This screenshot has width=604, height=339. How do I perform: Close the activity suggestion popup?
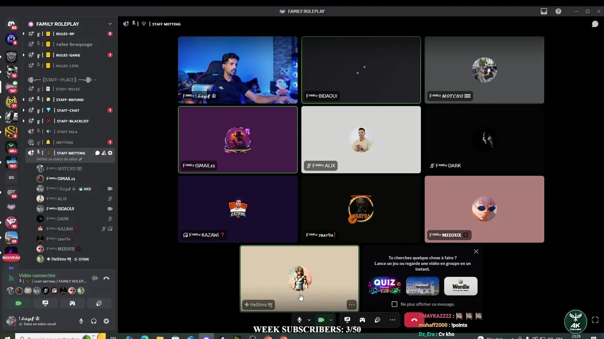coord(476,251)
